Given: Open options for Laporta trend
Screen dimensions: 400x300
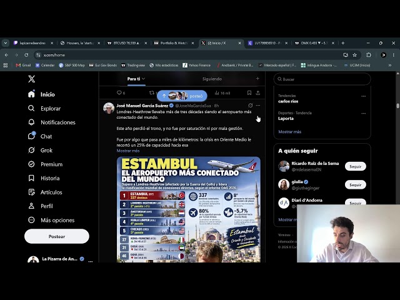Looking at the screenshot, I should click(x=364, y=113).
